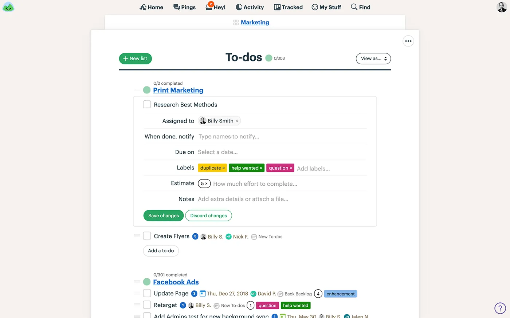Click estimate circle 4 on Update Page
510x318 pixels.
(318, 294)
